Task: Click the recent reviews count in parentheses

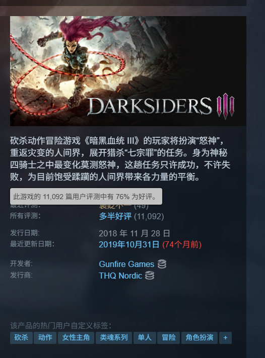Action: point(141,206)
